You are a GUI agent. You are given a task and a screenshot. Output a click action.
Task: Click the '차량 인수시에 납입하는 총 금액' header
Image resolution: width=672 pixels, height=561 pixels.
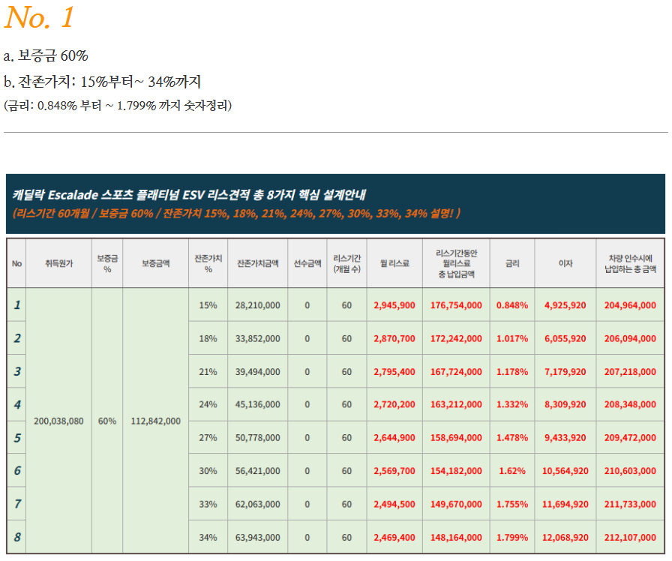631,263
